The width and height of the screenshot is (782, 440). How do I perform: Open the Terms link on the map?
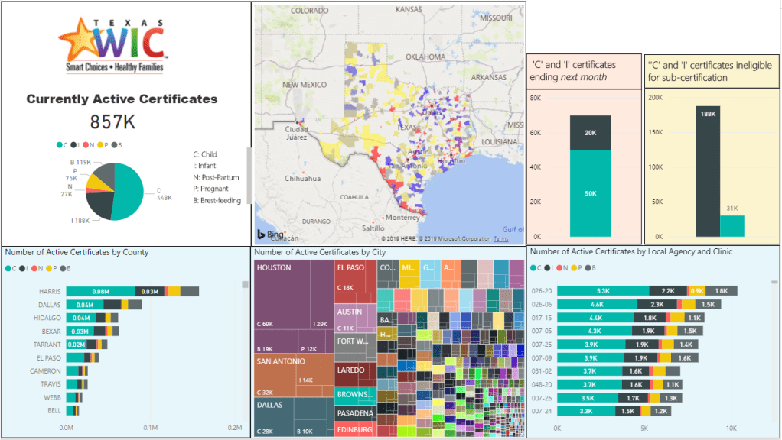500,239
